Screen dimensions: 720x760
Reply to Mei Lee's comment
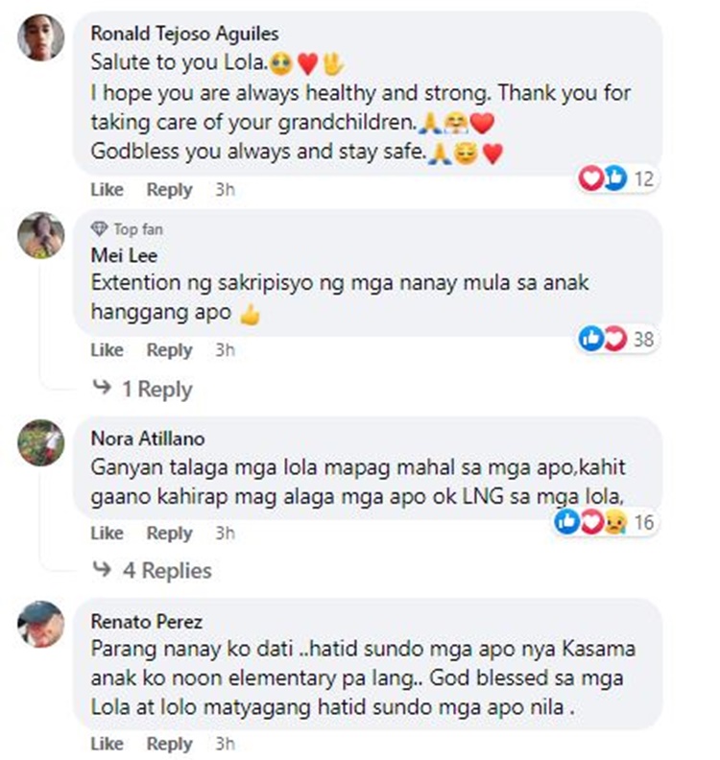coord(170,350)
